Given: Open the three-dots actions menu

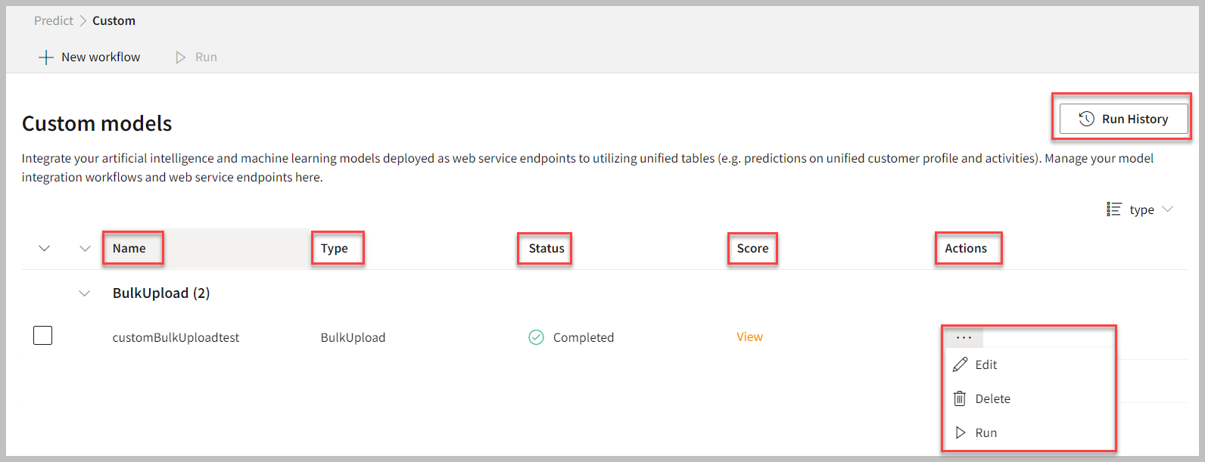Looking at the screenshot, I should coord(964,337).
